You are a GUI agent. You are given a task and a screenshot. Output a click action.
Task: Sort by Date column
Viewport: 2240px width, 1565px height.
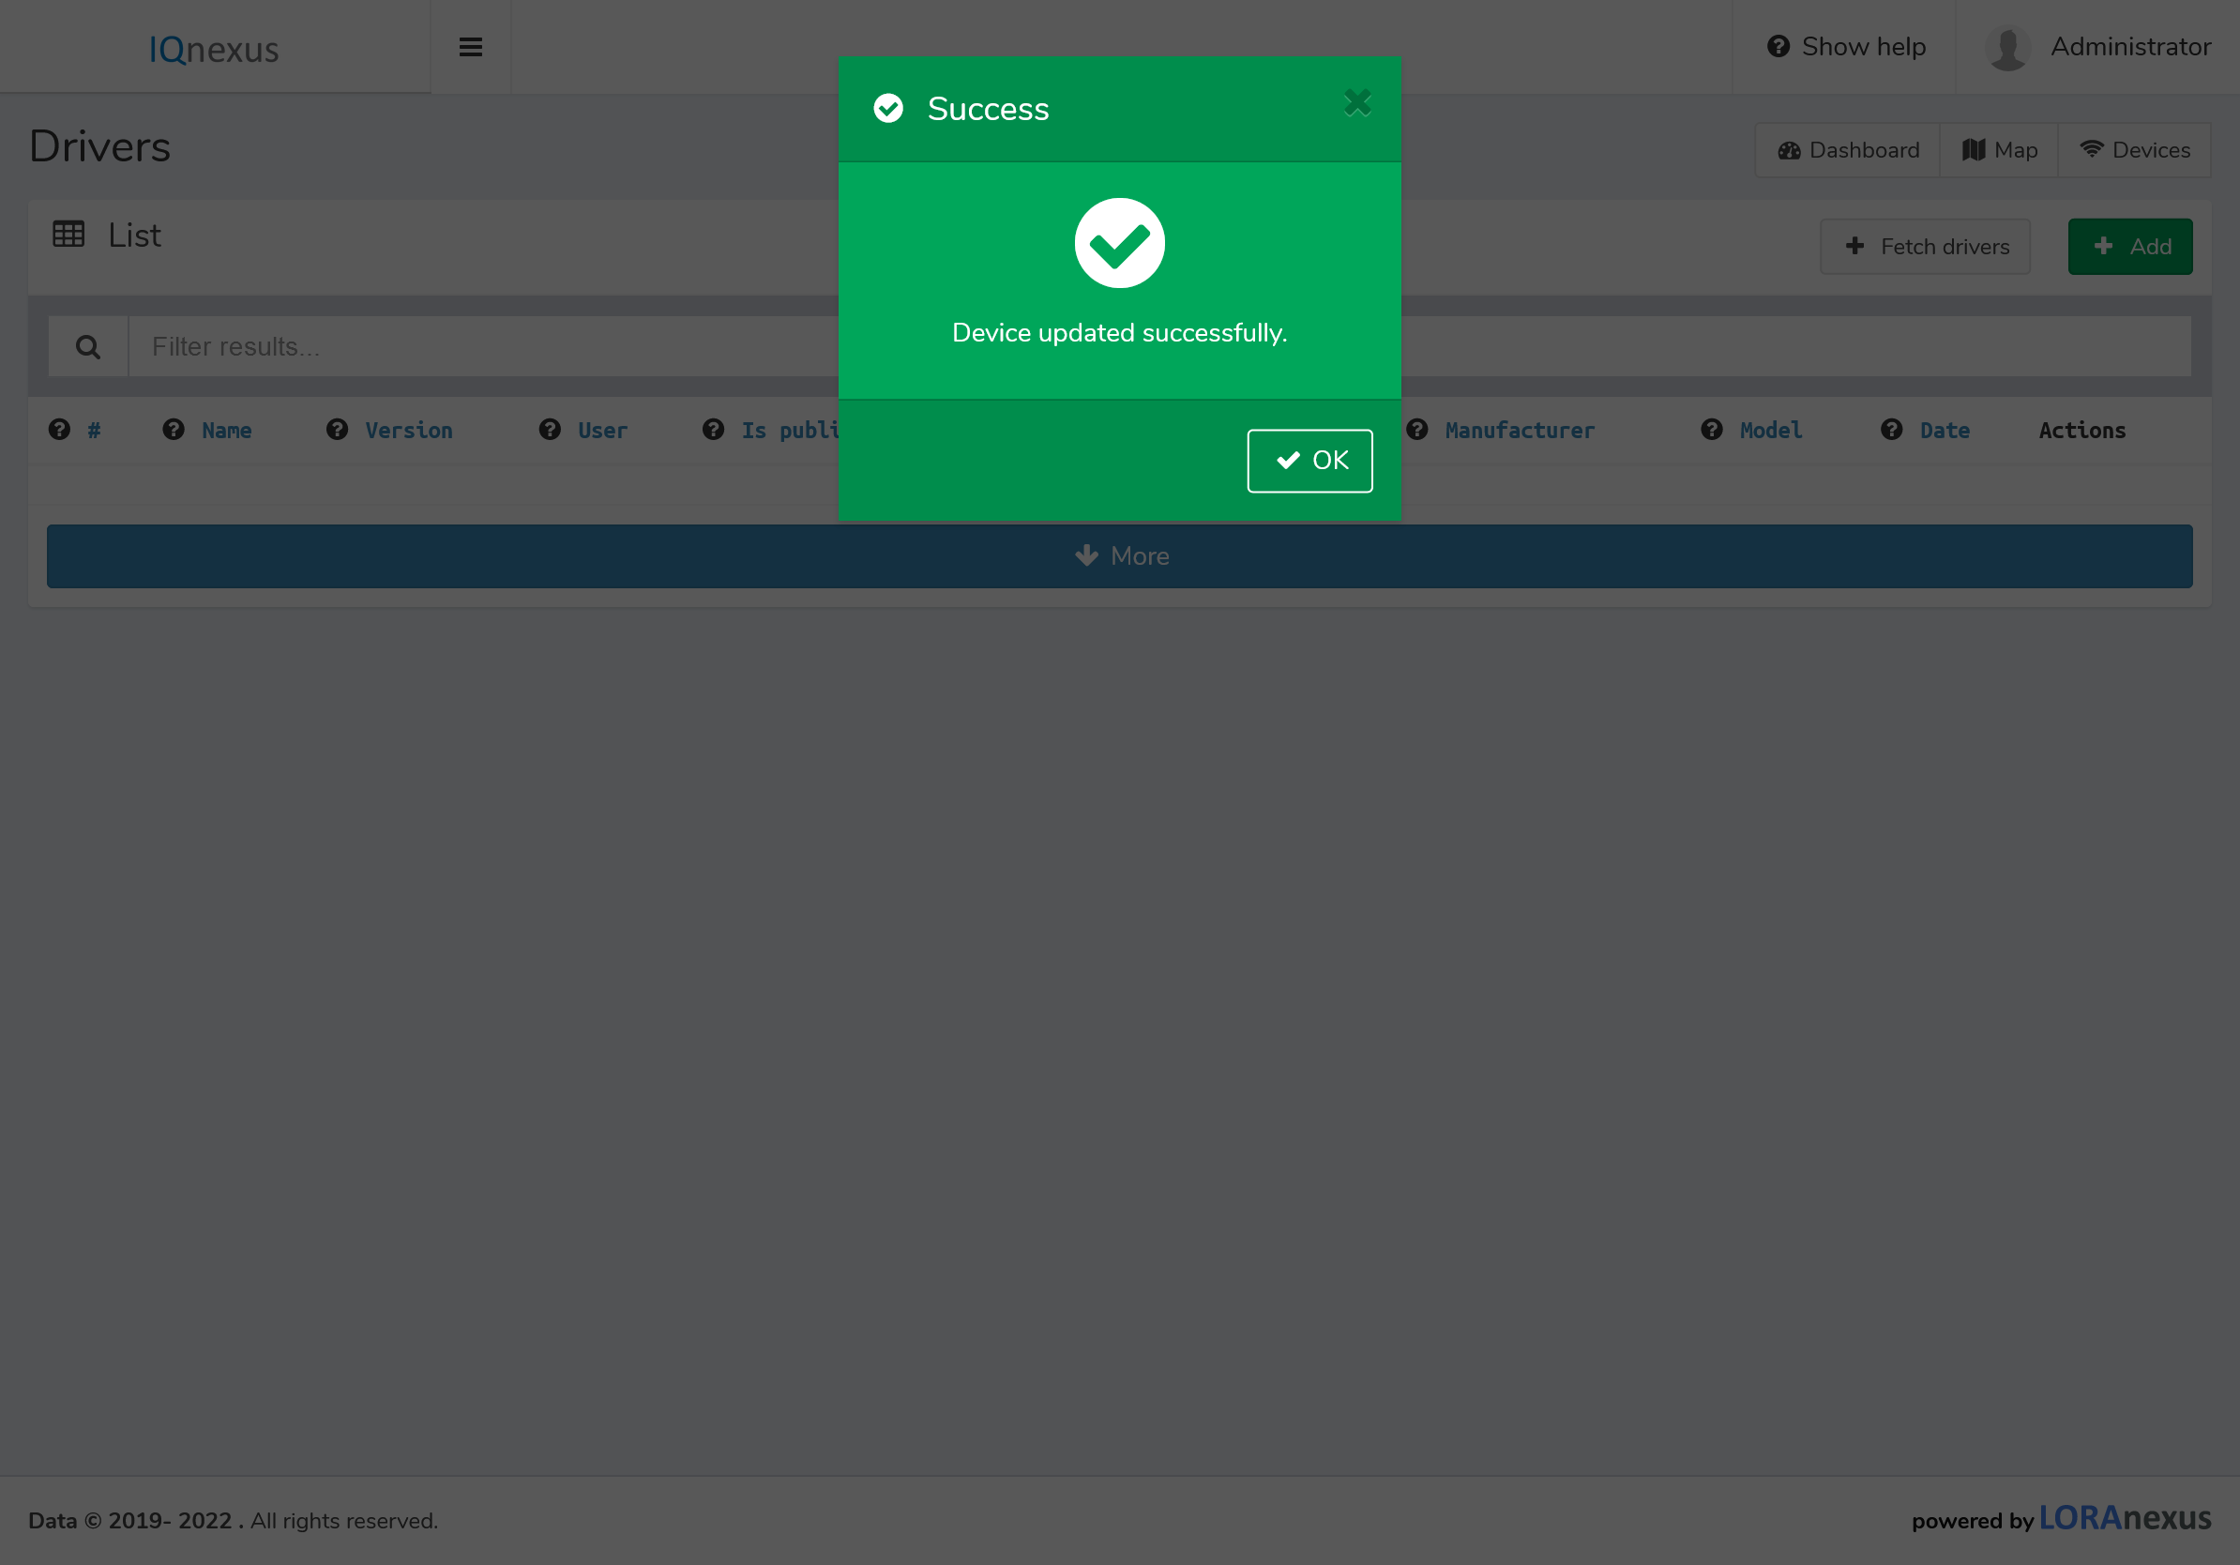(1945, 431)
